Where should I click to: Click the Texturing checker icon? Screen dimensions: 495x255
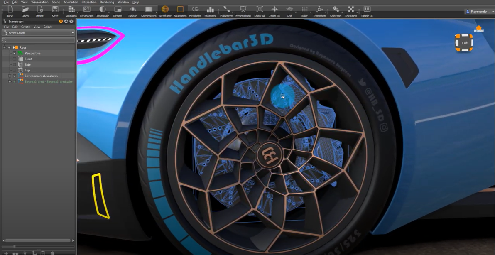click(x=351, y=9)
